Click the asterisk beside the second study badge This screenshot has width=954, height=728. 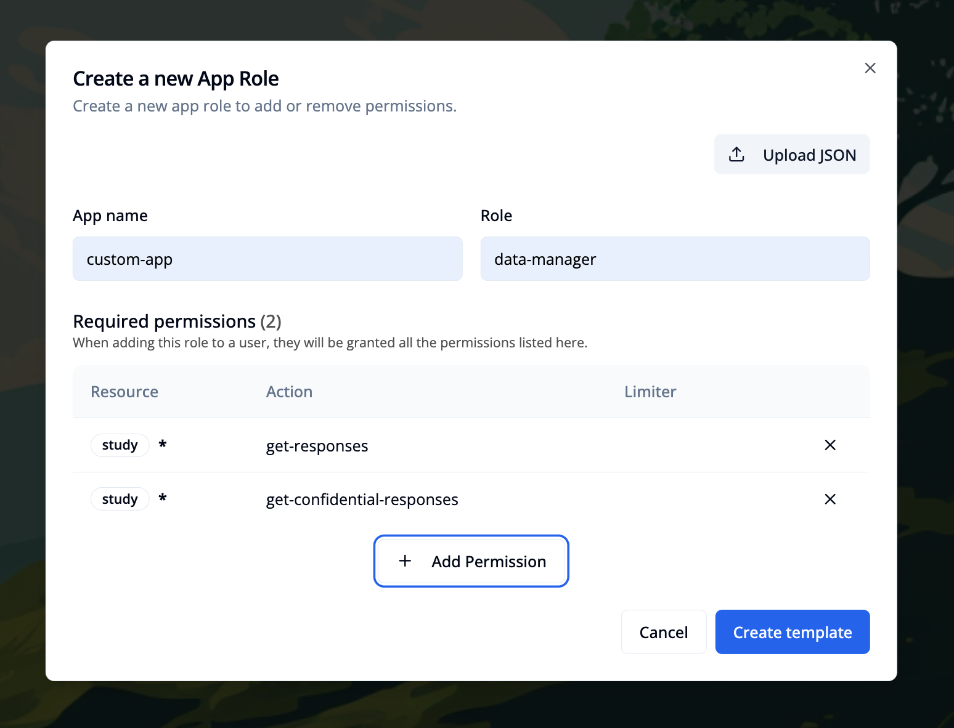pyautogui.click(x=162, y=499)
